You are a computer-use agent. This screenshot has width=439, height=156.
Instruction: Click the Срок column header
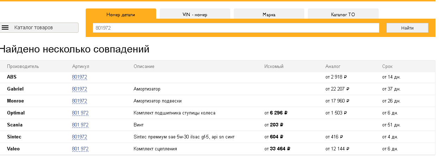[387, 66]
